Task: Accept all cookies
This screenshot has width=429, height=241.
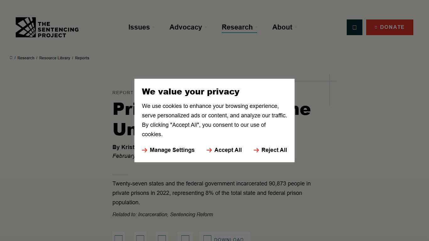Action: pos(224,150)
